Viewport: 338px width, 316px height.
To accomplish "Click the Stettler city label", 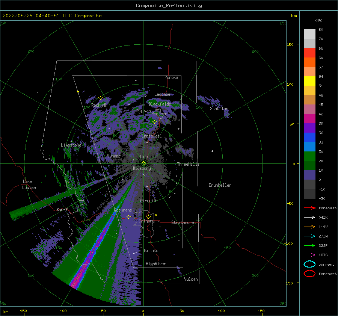I will point(219,109).
